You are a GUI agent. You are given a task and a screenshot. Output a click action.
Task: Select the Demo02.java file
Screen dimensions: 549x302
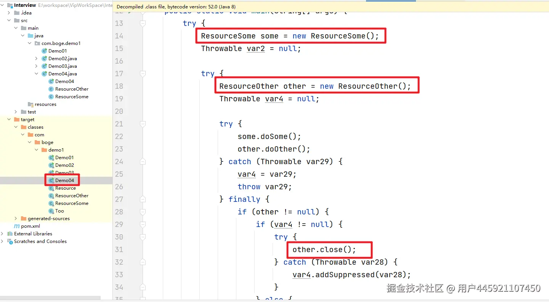63,59
